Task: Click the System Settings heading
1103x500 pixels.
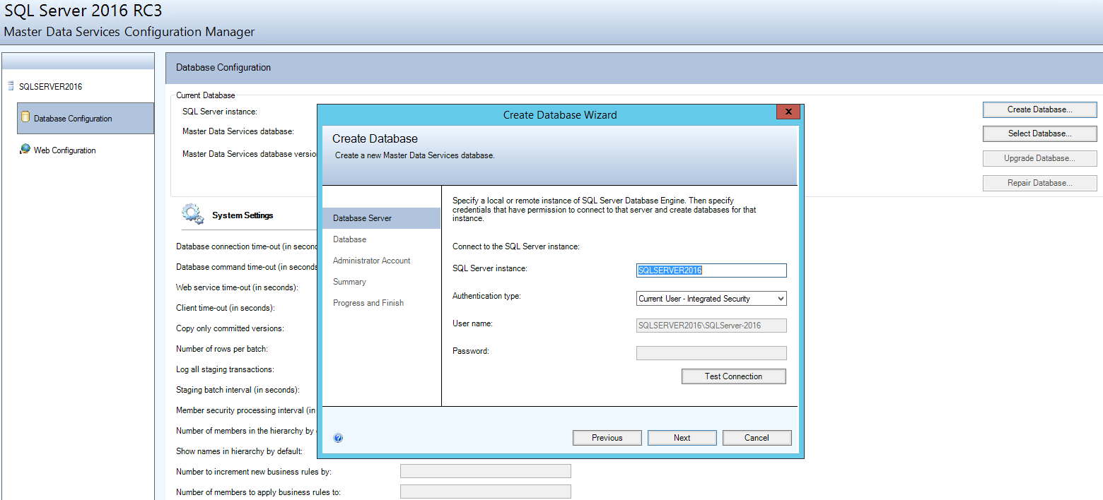Action: click(243, 215)
